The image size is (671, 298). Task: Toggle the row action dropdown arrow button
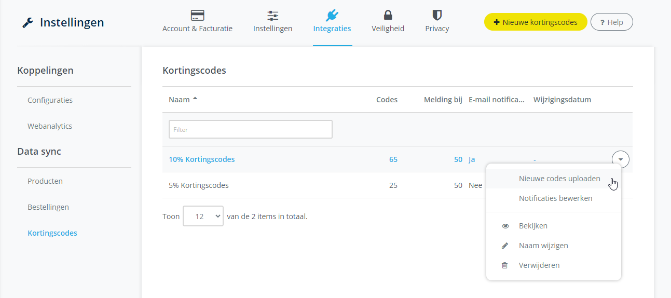click(x=620, y=159)
